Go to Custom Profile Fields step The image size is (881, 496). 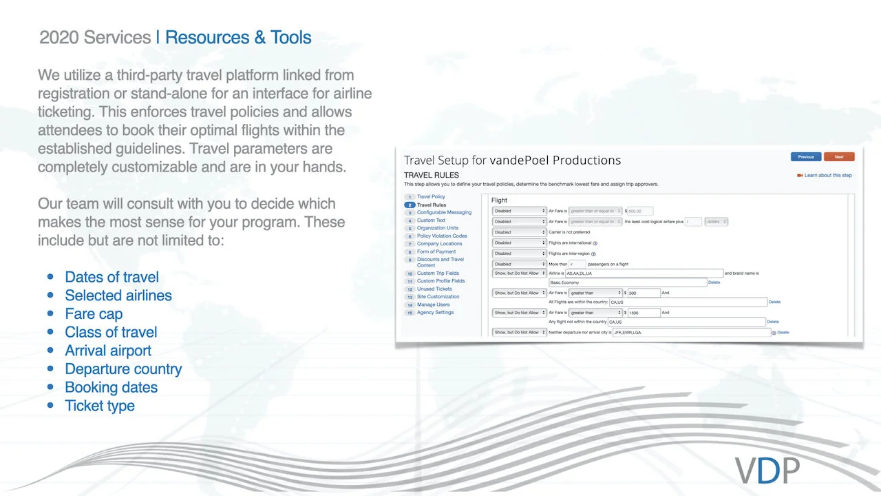tap(440, 281)
